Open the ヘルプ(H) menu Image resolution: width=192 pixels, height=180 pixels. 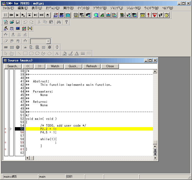pos(168,8)
